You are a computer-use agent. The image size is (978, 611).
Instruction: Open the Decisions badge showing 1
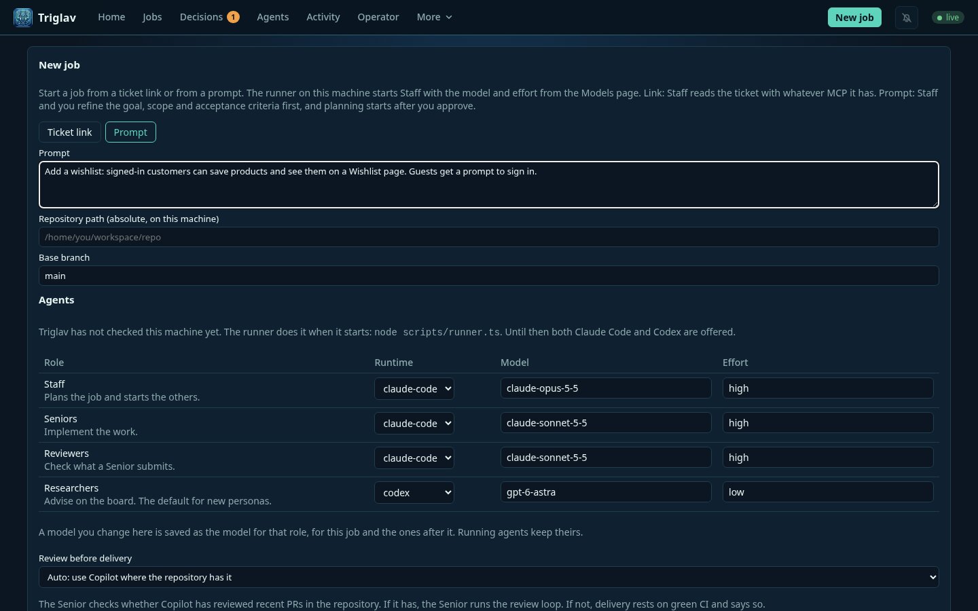coord(233,17)
